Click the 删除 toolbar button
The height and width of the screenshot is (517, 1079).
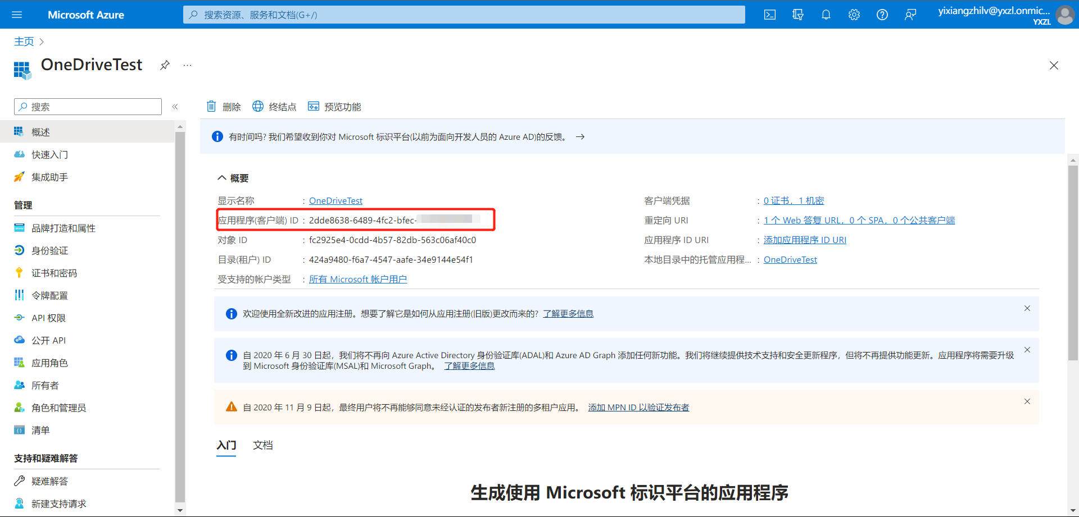point(224,107)
